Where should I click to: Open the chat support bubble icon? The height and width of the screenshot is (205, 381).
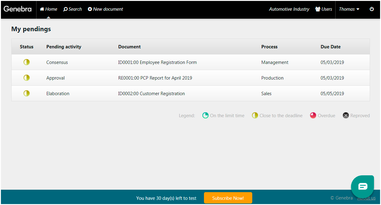363,186
